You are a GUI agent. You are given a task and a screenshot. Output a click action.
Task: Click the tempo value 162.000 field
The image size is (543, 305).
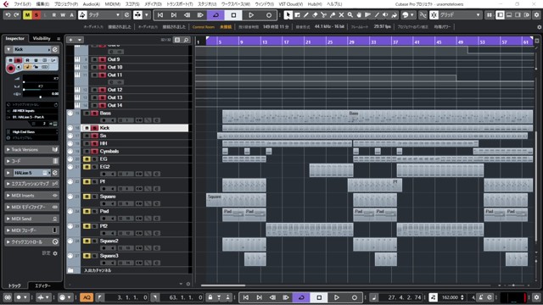coord(451,297)
